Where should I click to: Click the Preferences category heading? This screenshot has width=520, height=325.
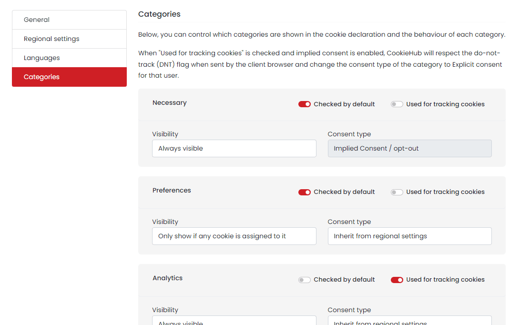(172, 190)
